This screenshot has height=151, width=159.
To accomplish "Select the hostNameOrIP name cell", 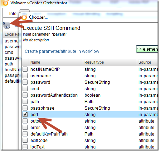I will [x=45, y=69].
